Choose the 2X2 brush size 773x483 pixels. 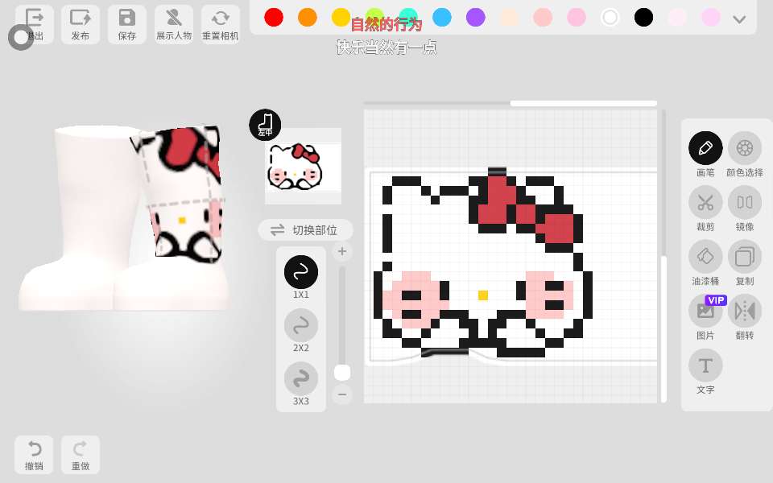point(301,326)
